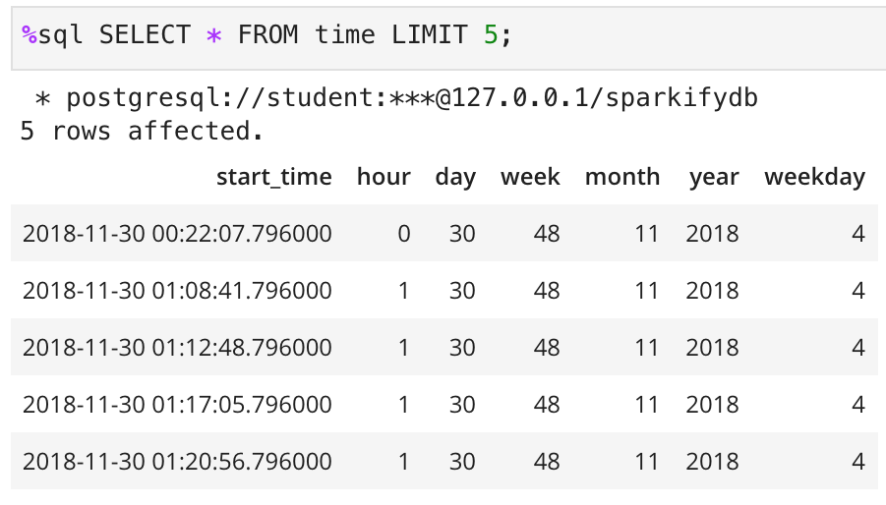
Task: Click timestamp 2018-11-30 01:20:56.796000
Action: pyautogui.click(x=177, y=462)
